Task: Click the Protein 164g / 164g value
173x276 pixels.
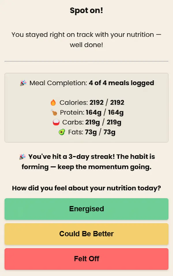Action: tap(105, 112)
